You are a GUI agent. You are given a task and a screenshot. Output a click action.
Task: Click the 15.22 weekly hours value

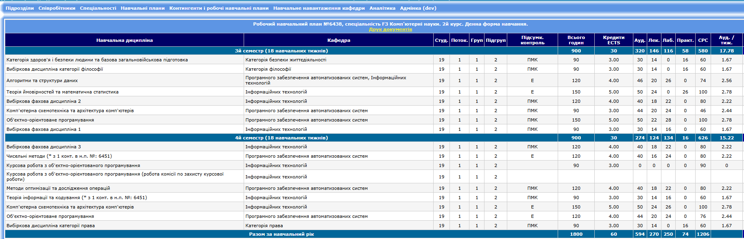pos(727,138)
